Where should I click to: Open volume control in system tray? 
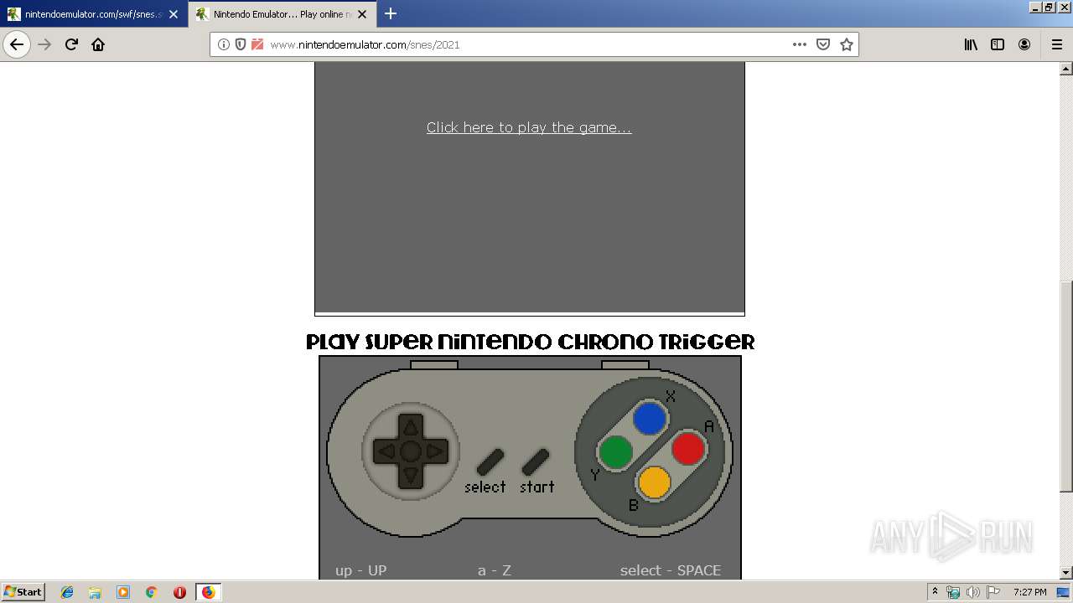(973, 592)
